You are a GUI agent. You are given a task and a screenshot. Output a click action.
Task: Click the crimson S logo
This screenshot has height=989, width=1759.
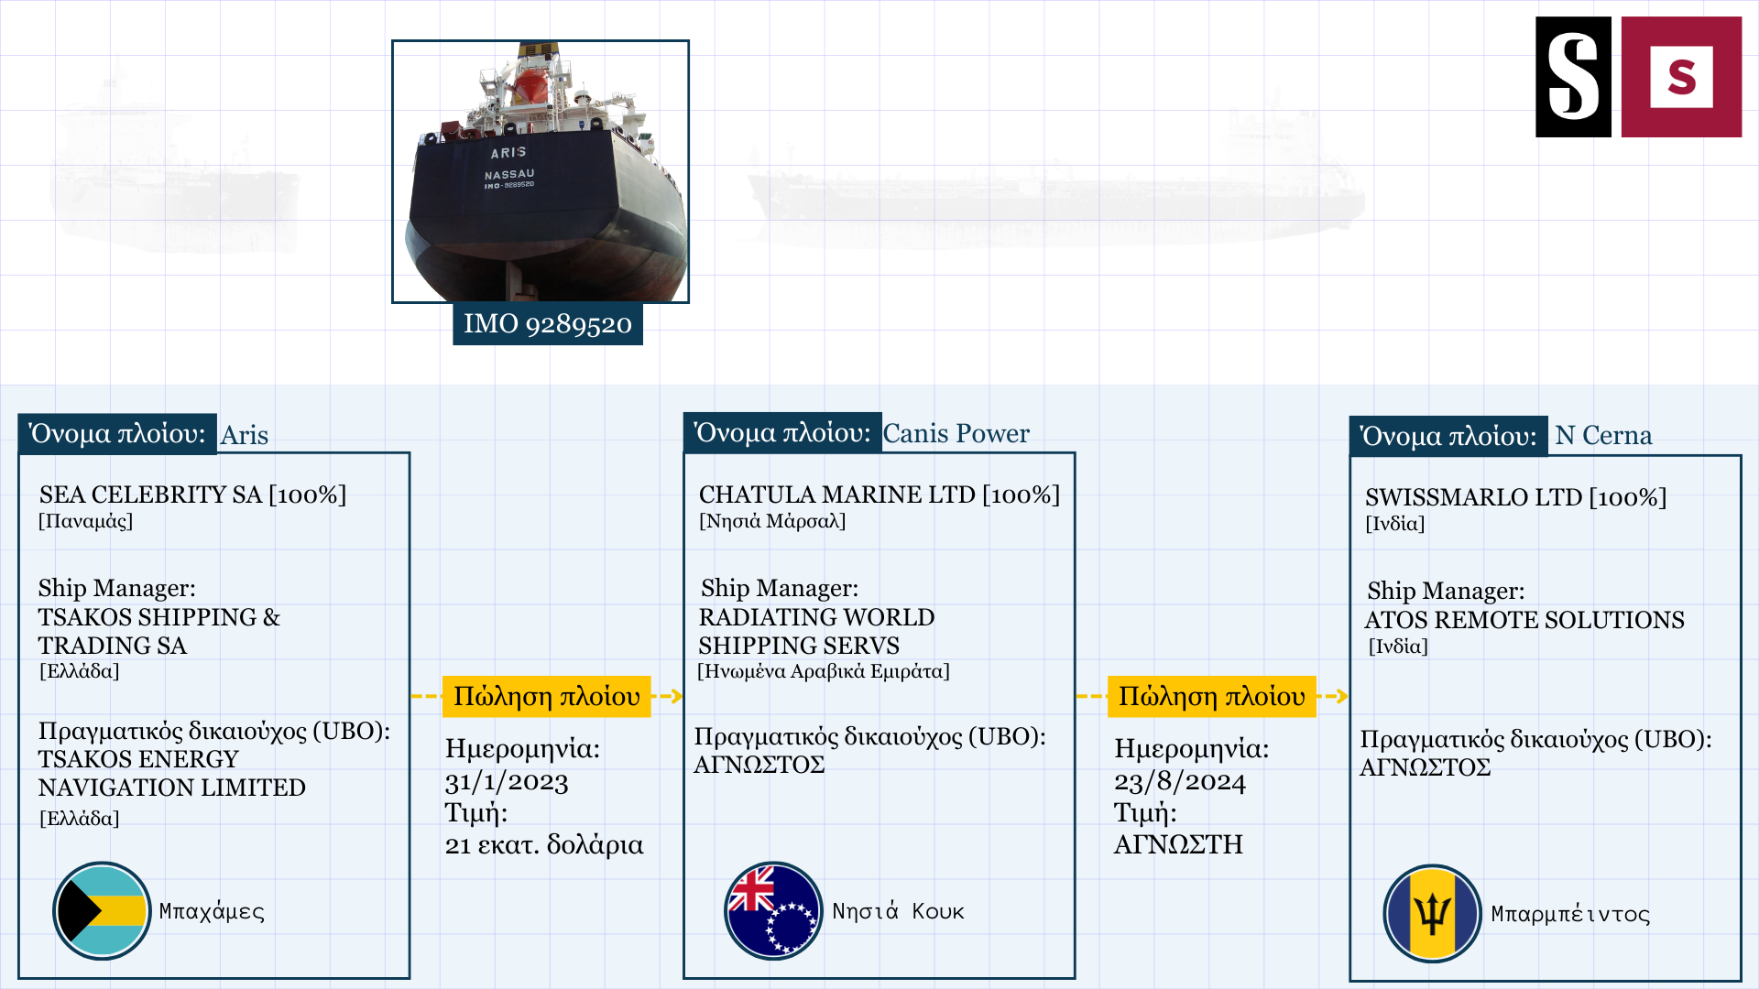click(x=1681, y=77)
